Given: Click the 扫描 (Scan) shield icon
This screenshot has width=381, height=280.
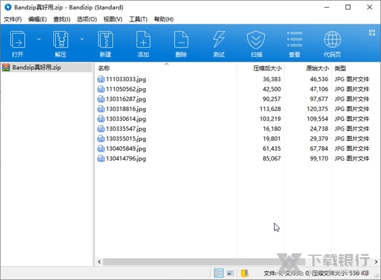Looking at the screenshot, I should pyautogui.click(x=256, y=41).
